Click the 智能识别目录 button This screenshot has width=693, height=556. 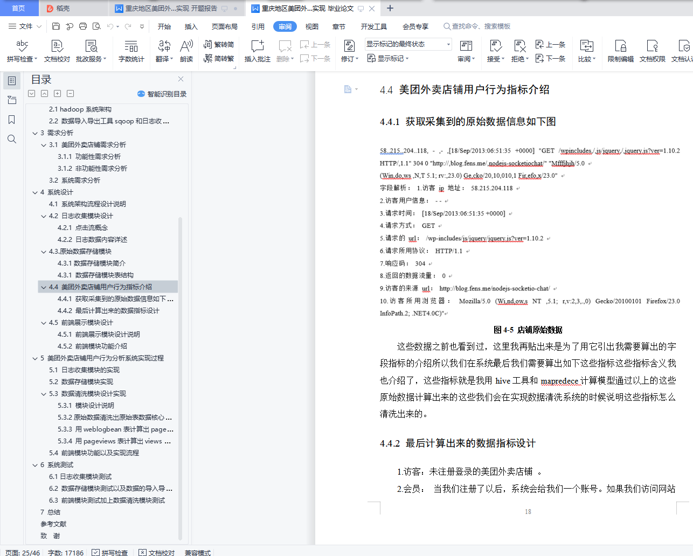pos(162,94)
